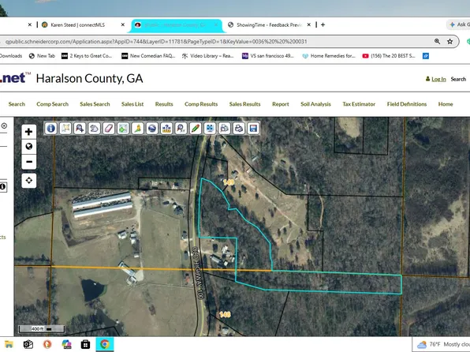The image size is (470, 352).
Task: Open the Field Definitions page
Action: click(x=407, y=104)
